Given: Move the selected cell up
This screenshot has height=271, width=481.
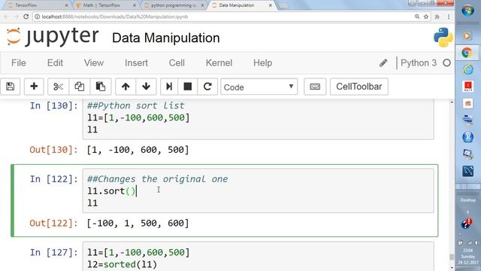Looking at the screenshot, I should click(x=126, y=87).
